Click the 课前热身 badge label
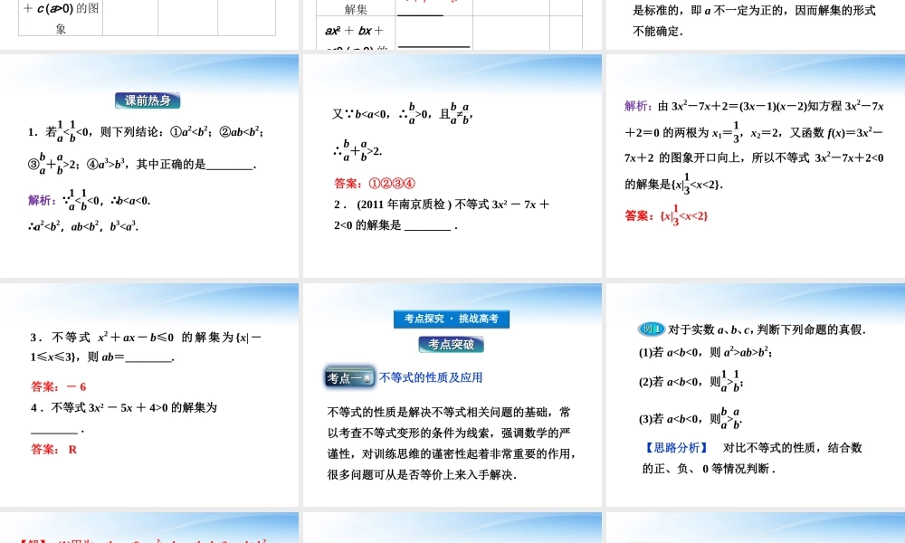 [x=148, y=100]
